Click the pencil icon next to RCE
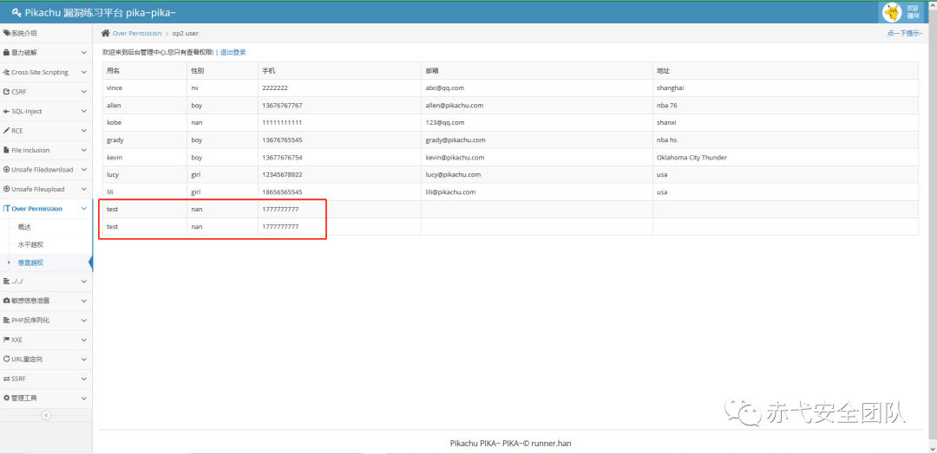937x454 pixels. (x=7, y=131)
